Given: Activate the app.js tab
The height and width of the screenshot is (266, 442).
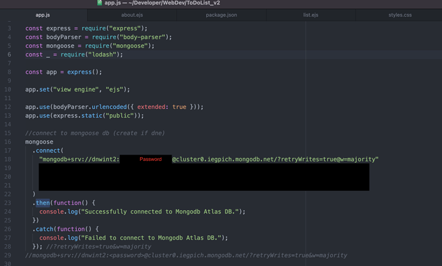Looking at the screenshot, I should [x=42, y=15].
